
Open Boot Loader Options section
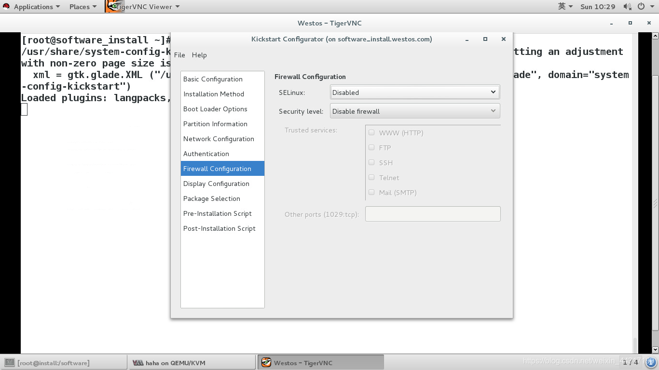222,109
